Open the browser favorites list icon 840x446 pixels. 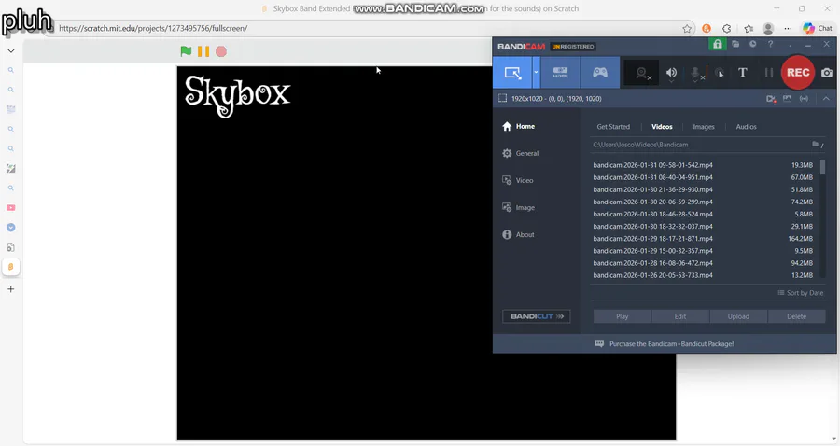pyautogui.click(x=749, y=28)
